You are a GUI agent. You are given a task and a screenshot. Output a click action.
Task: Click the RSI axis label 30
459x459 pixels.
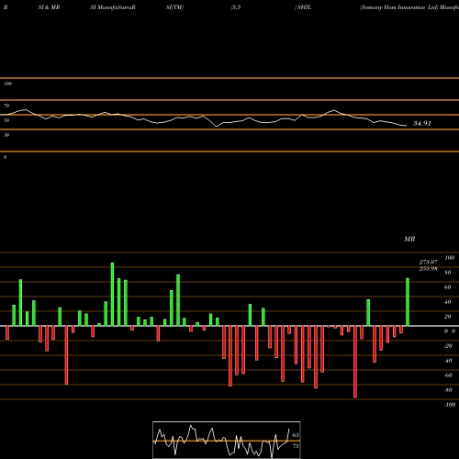point(6,135)
